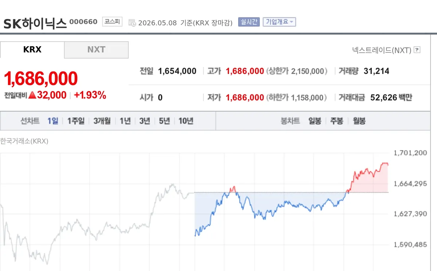Show the 10년 line chart
437x271 pixels.
point(186,121)
